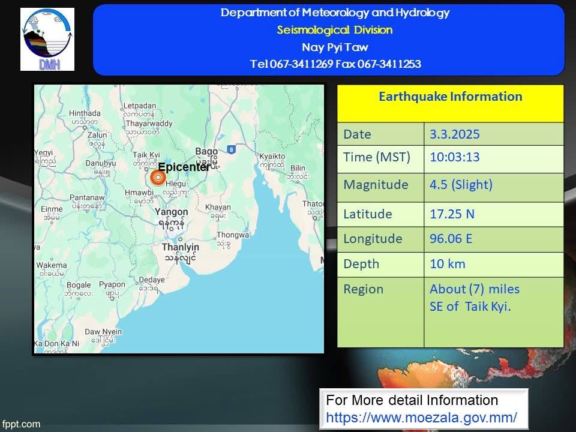The width and height of the screenshot is (576, 432).
Task: Click the orange epicenter marker on map
Action: tap(158, 178)
